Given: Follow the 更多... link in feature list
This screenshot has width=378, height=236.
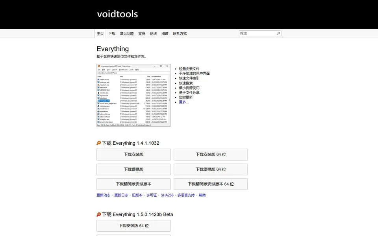Looking at the screenshot, I should click(x=184, y=102).
